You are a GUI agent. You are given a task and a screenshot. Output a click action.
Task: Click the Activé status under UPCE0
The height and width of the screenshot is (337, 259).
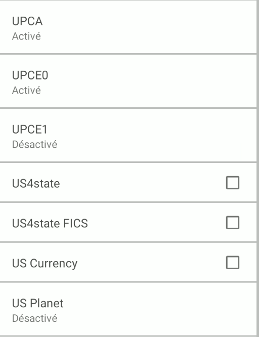(x=26, y=90)
